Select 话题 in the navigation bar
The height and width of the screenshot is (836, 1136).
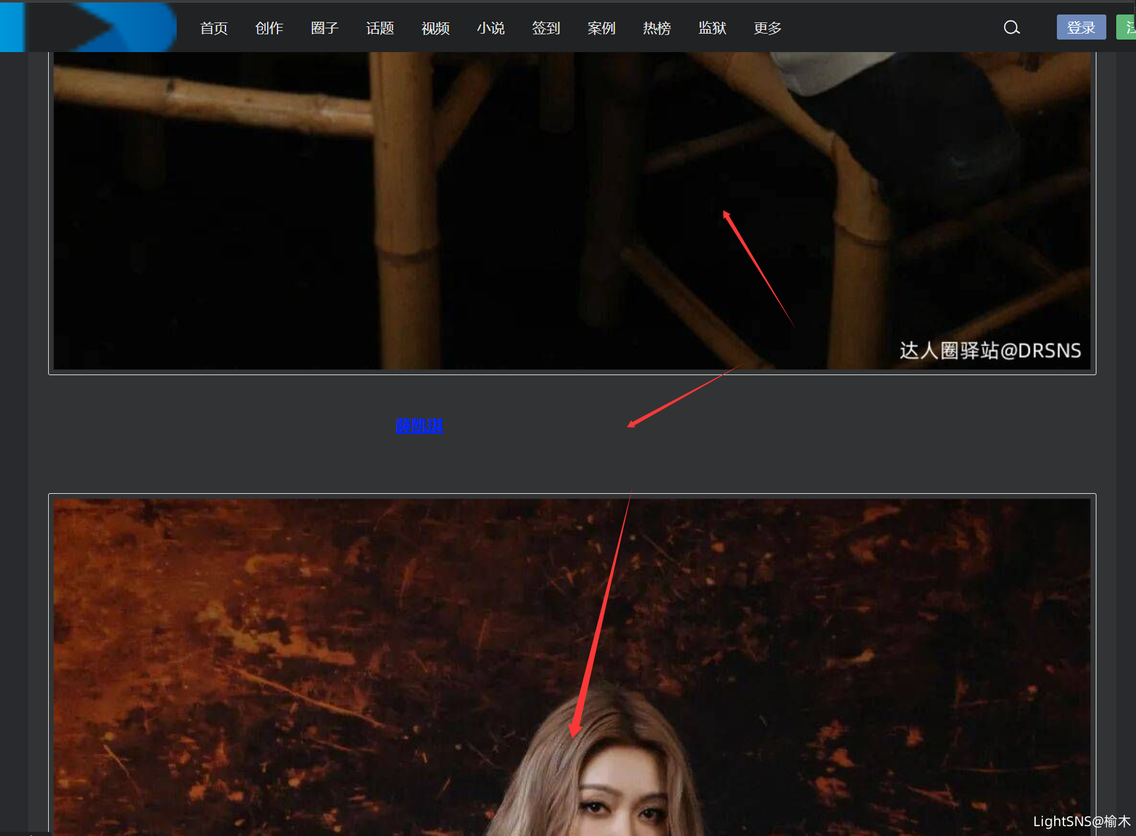click(380, 28)
